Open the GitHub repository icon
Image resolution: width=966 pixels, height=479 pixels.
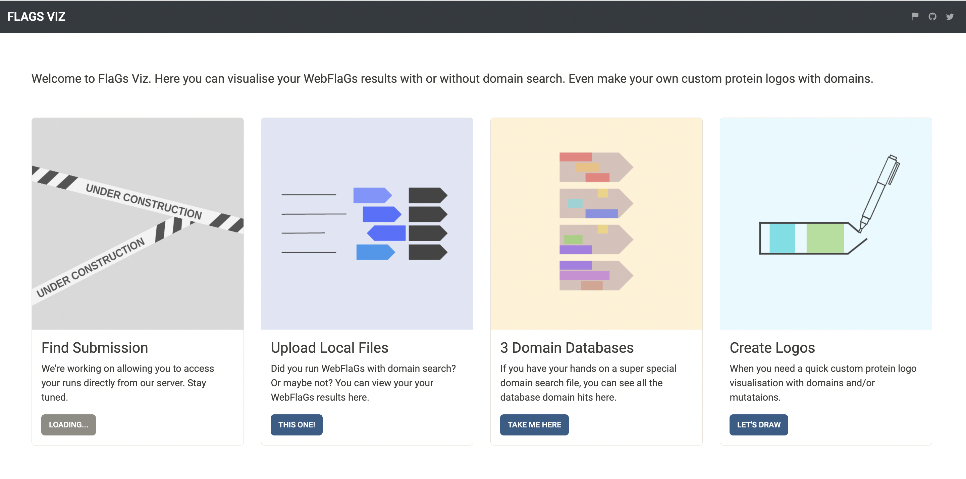point(932,16)
